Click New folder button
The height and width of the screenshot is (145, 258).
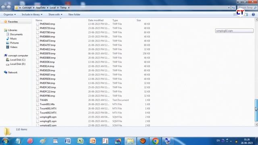74,14
